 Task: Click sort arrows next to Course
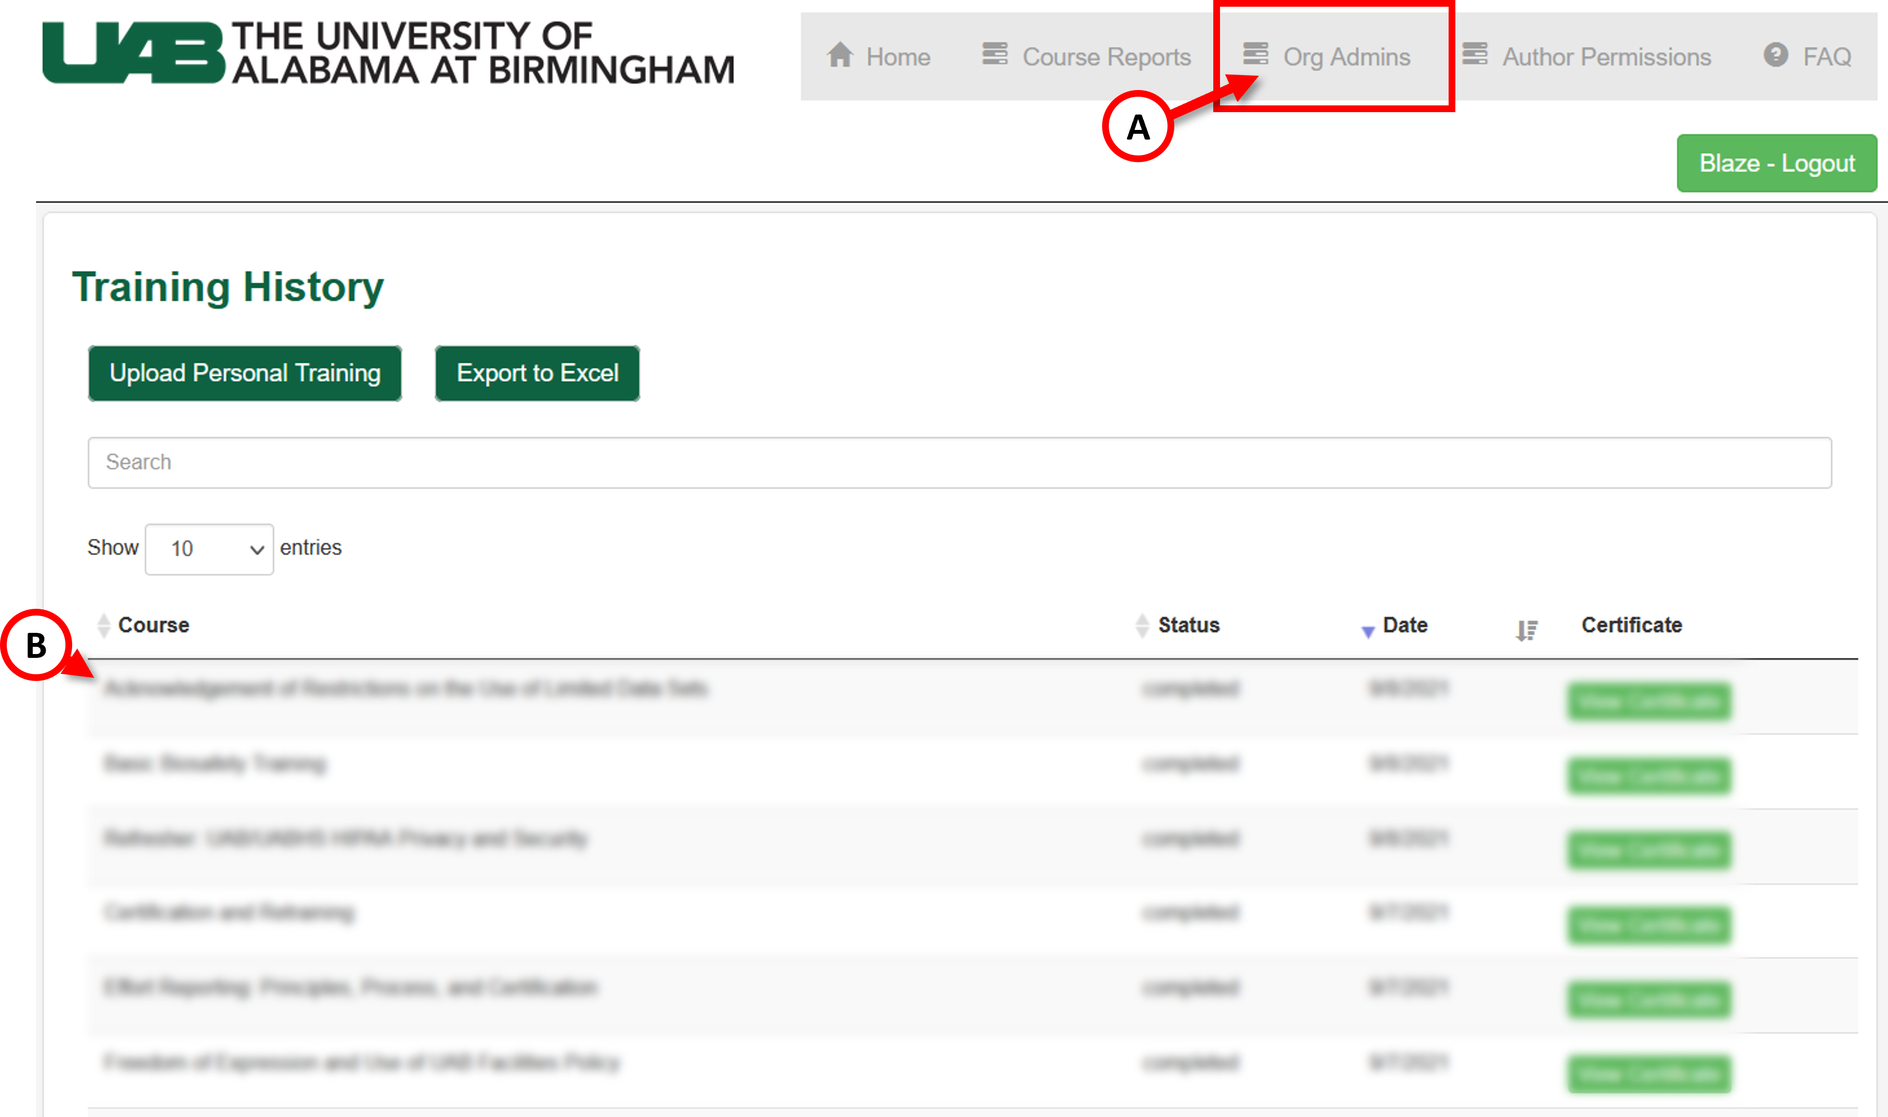tap(104, 626)
